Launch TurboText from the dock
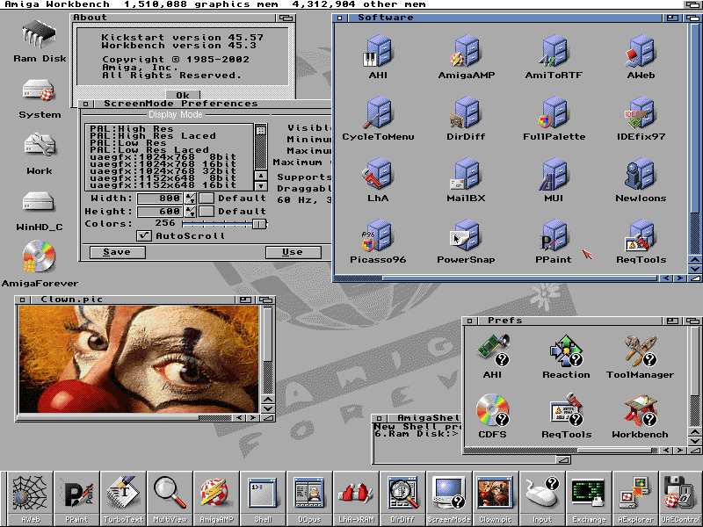The image size is (703, 527). tap(123, 498)
